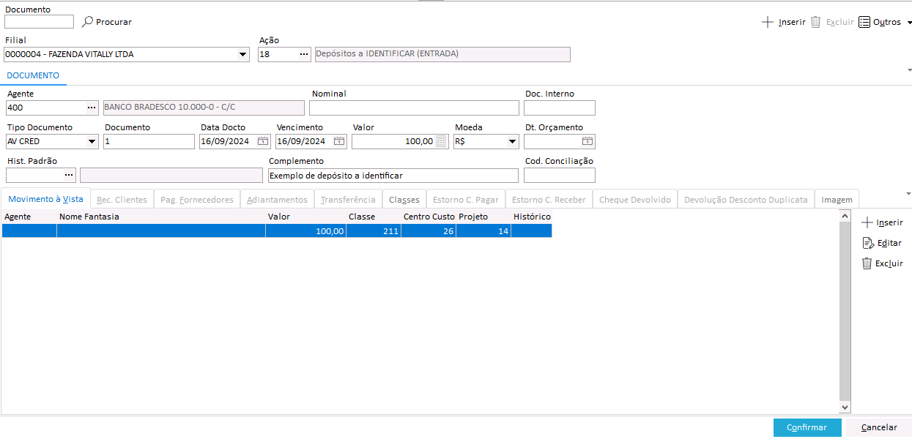Open the Rec. Clientes tab
The height and width of the screenshot is (439, 912).
click(x=122, y=199)
